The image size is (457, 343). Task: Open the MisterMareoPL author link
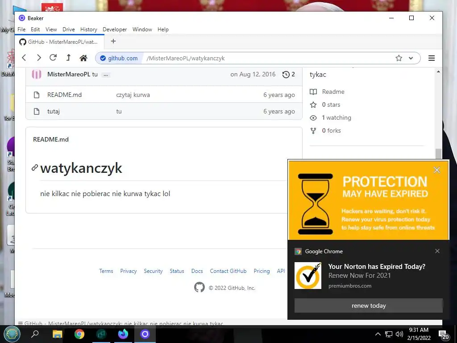click(x=68, y=74)
